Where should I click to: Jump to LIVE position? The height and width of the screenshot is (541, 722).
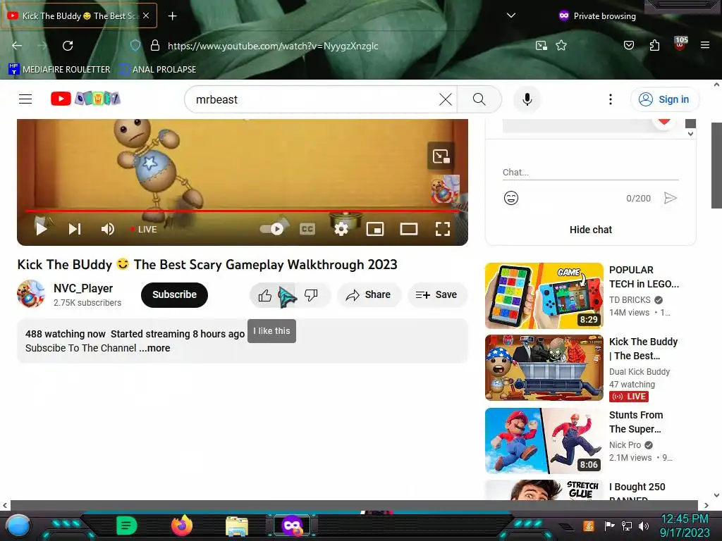point(144,229)
